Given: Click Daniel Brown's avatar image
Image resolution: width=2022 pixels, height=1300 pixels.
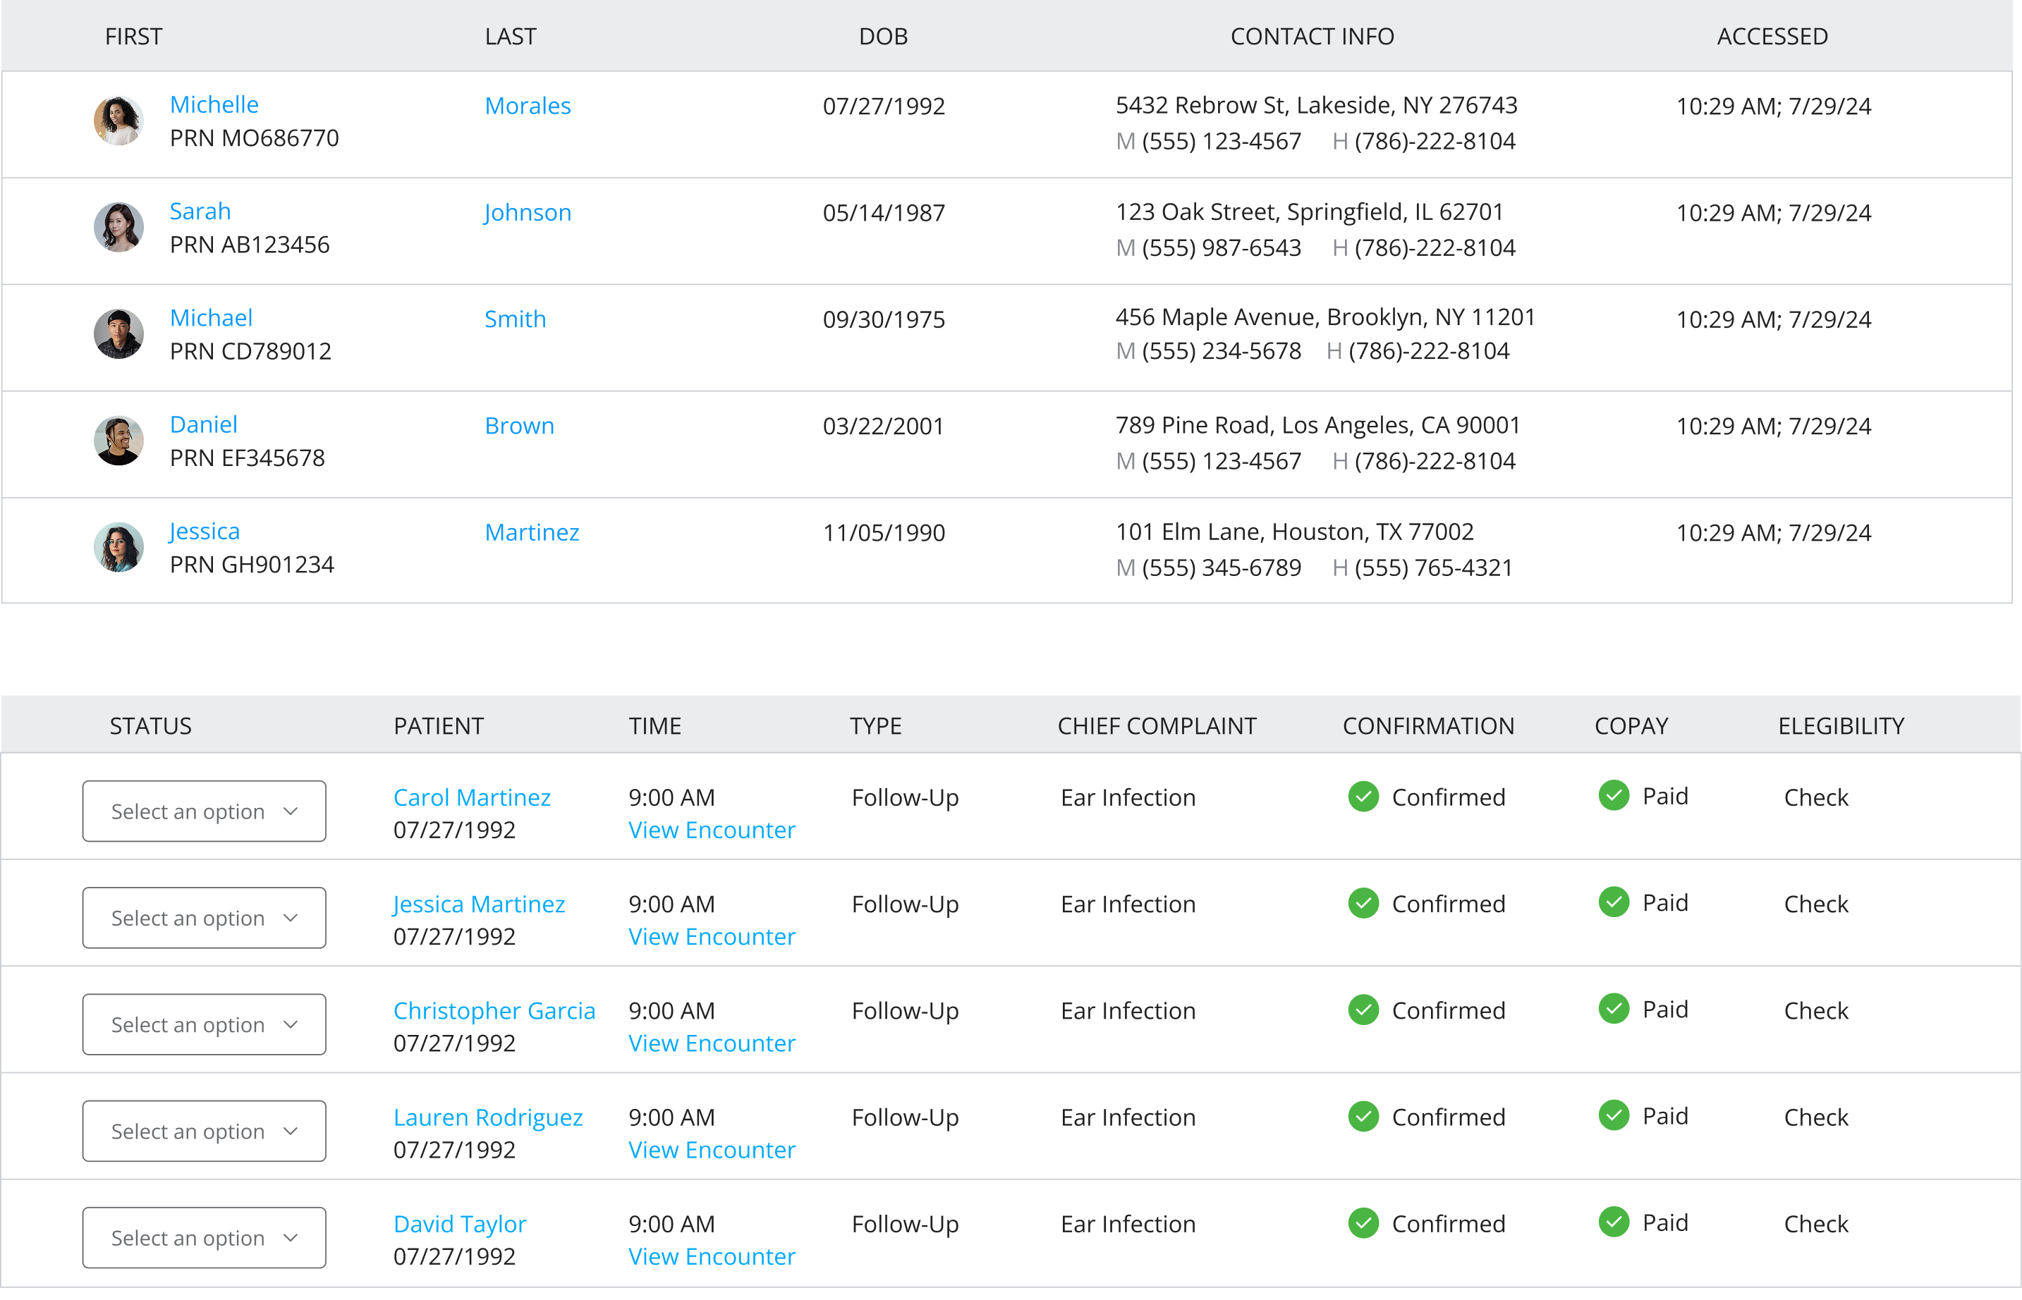Looking at the screenshot, I should pos(118,441).
